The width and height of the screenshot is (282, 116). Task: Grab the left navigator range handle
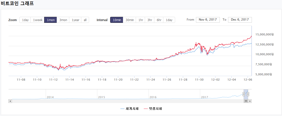[x=244, y=94]
